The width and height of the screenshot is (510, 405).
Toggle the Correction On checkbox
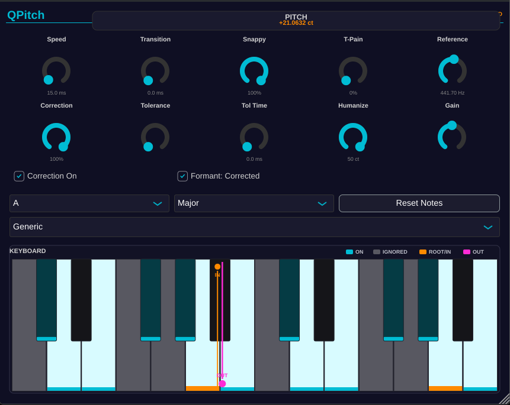click(19, 176)
